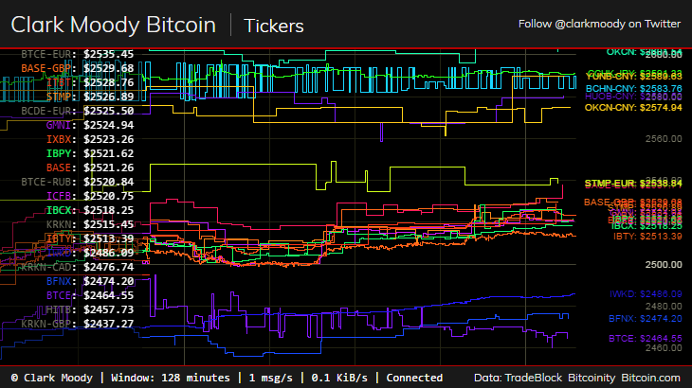Select the GMNI ticker row

coord(90,125)
